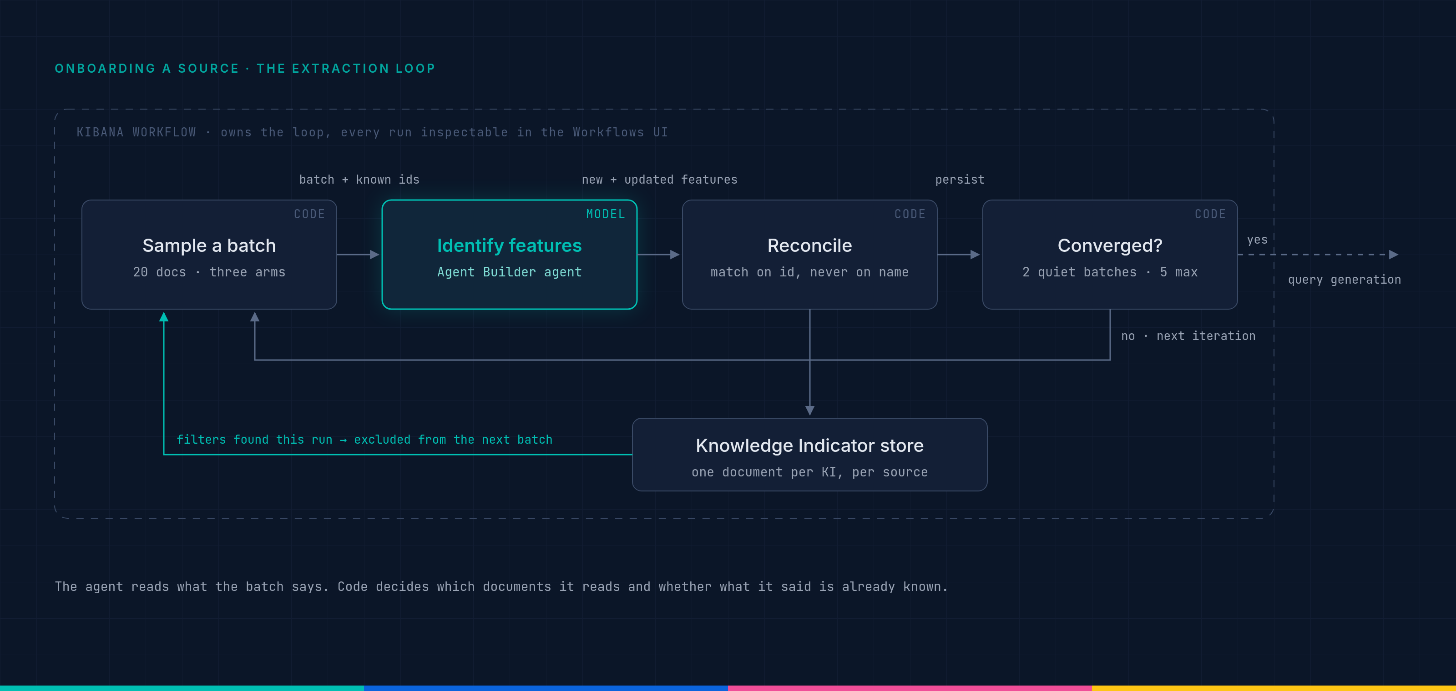Image resolution: width=1456 pixels, height=691 pixels.
Task: Select the Identify features model box
Action: (509, 255)
